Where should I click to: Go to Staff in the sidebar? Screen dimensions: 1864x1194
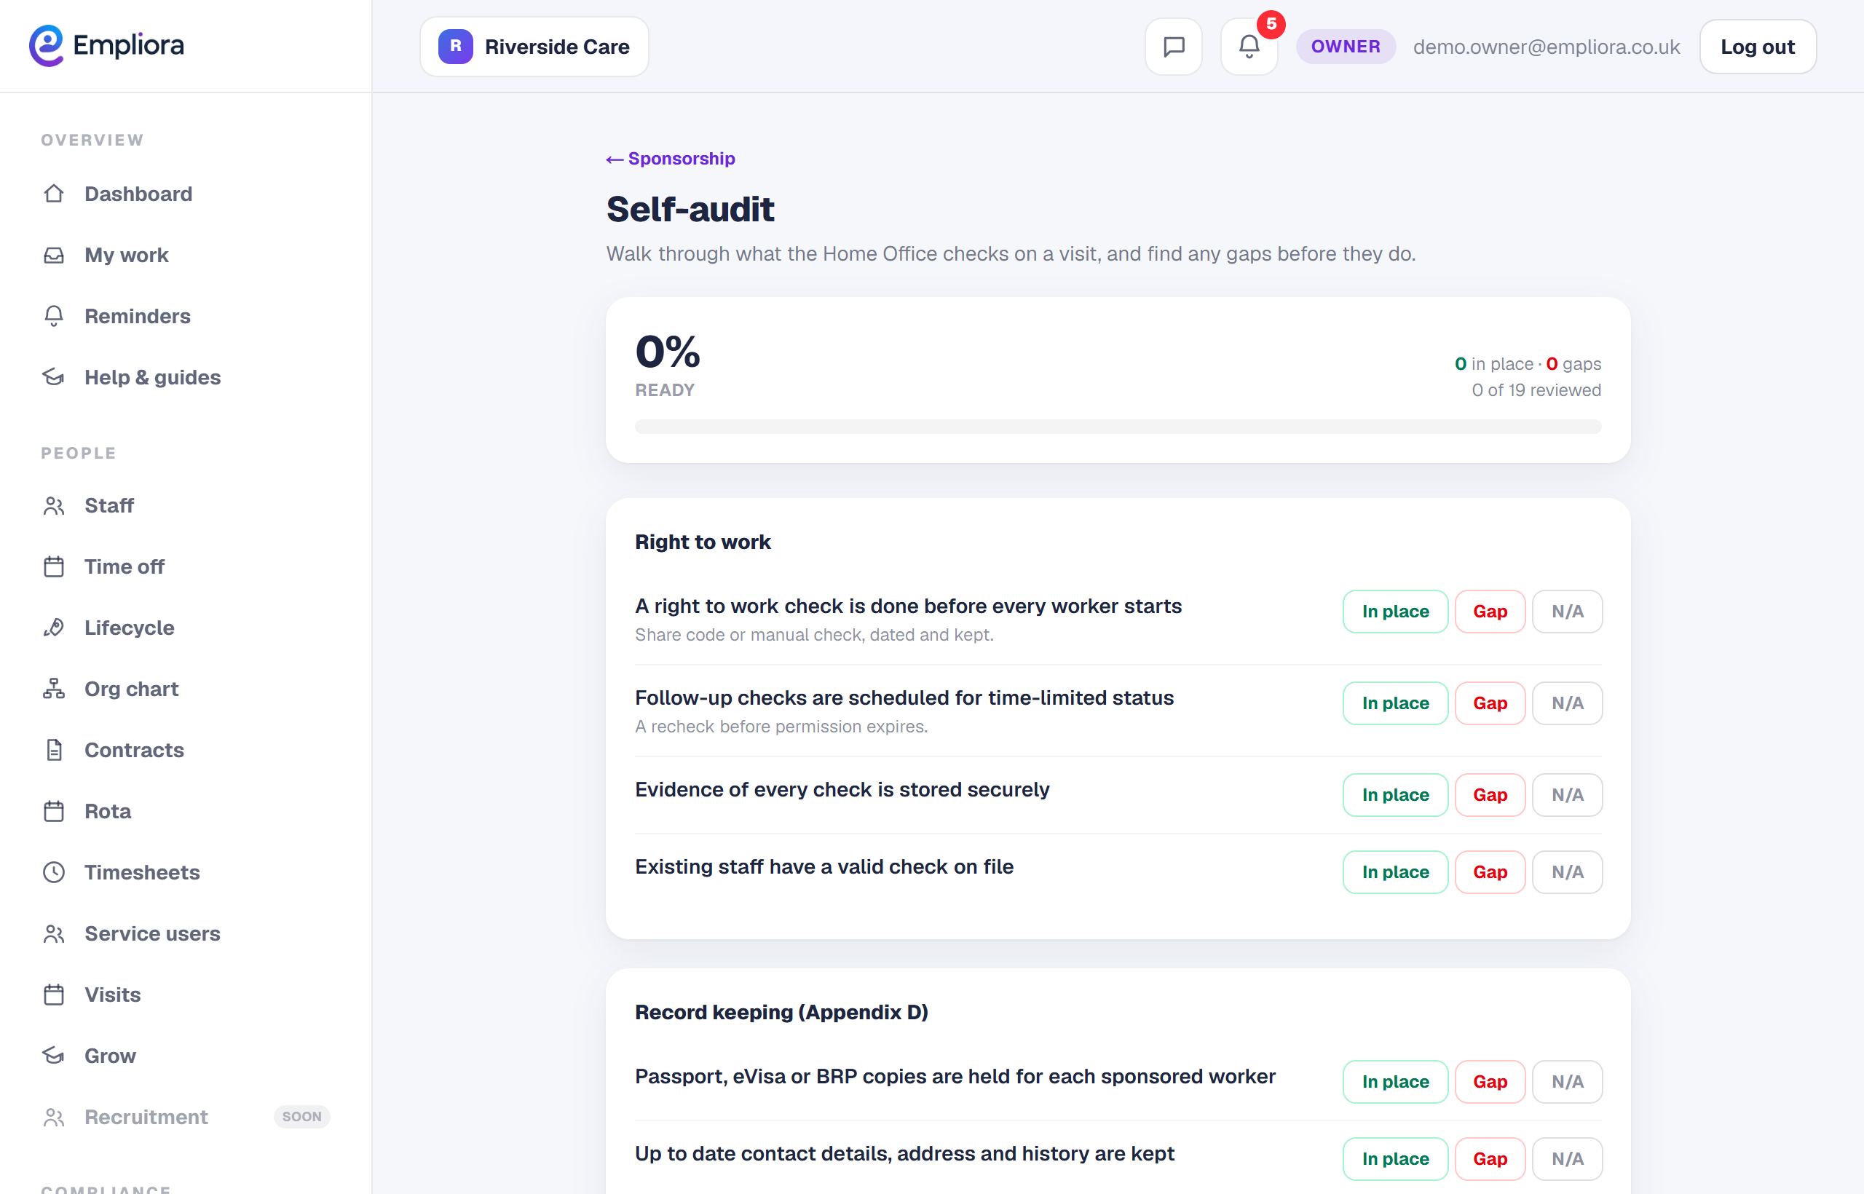click(x=108, y=505)
